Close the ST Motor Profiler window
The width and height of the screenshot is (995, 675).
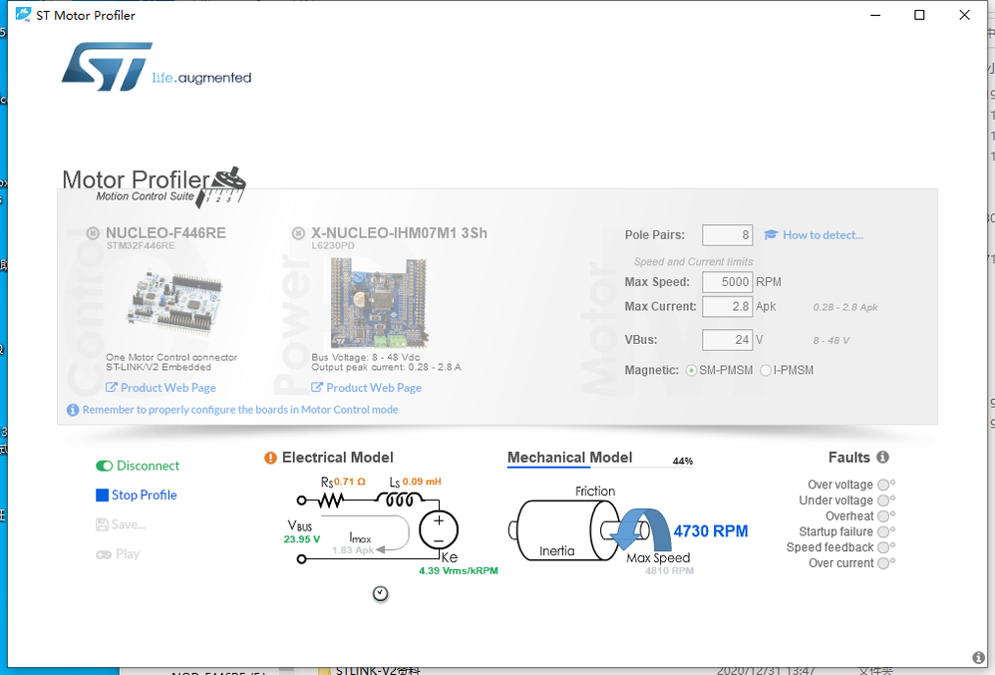[964, 15]
